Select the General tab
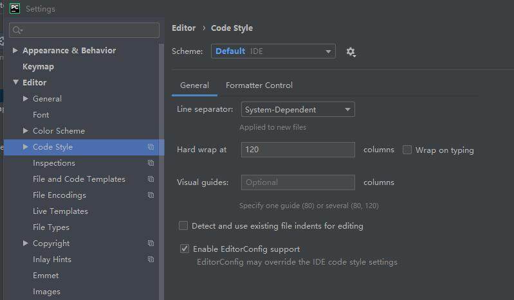 coord(194,85)
